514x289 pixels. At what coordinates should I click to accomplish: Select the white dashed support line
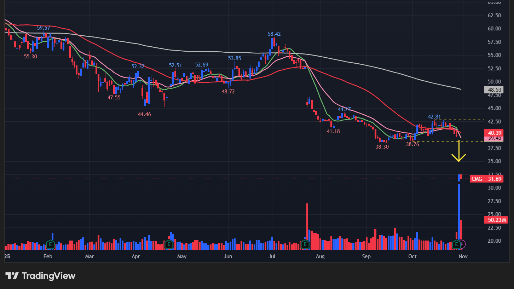pos(442,141)
